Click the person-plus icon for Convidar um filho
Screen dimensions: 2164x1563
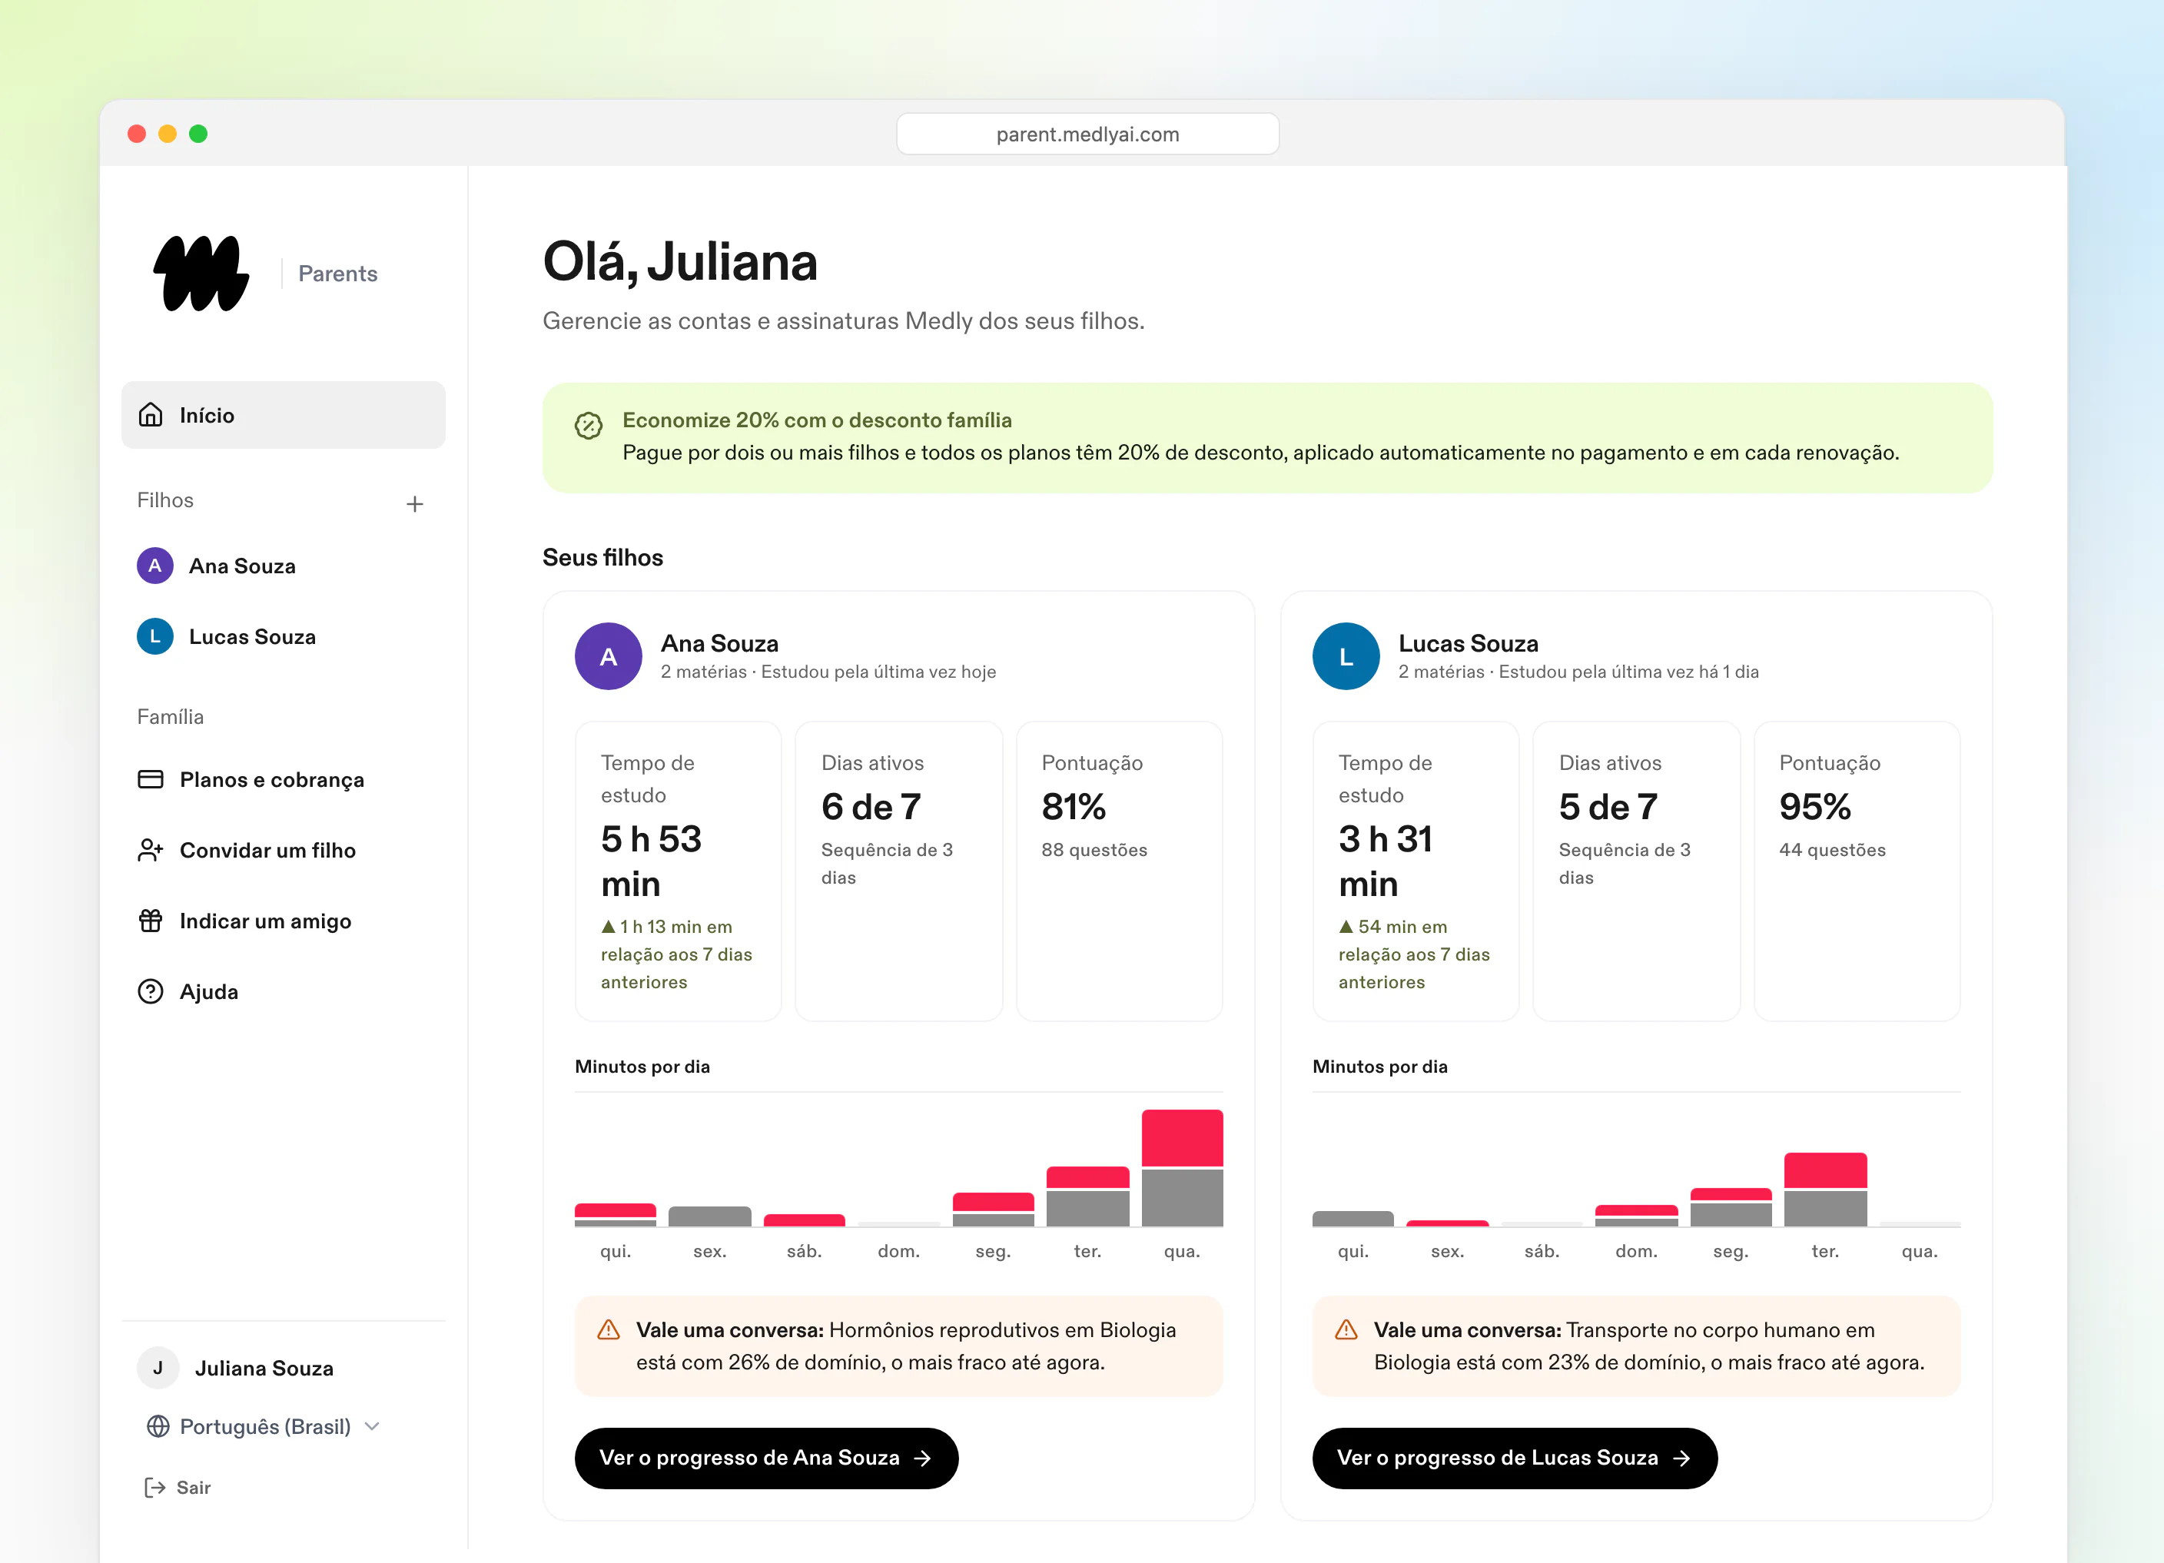point(151,850)
